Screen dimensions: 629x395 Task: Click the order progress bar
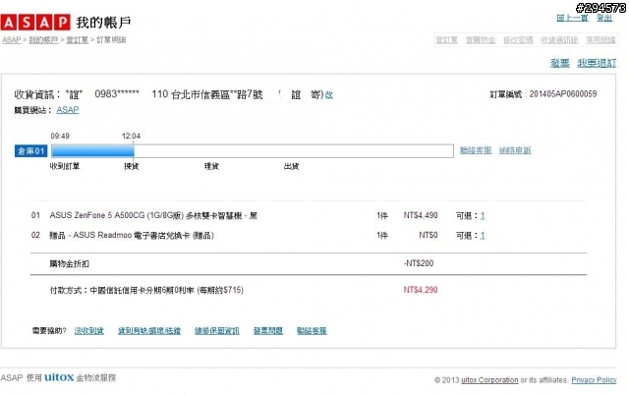[x=253, y=150]
